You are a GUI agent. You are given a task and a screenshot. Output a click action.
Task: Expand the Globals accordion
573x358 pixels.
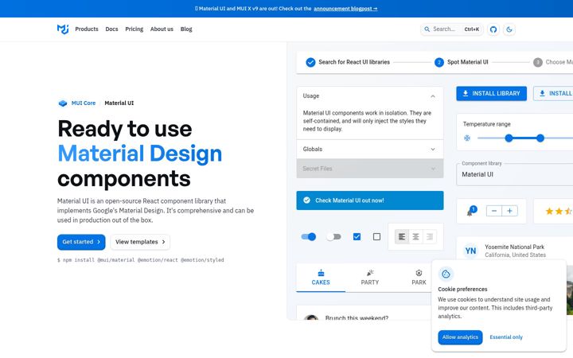point(370,149)
